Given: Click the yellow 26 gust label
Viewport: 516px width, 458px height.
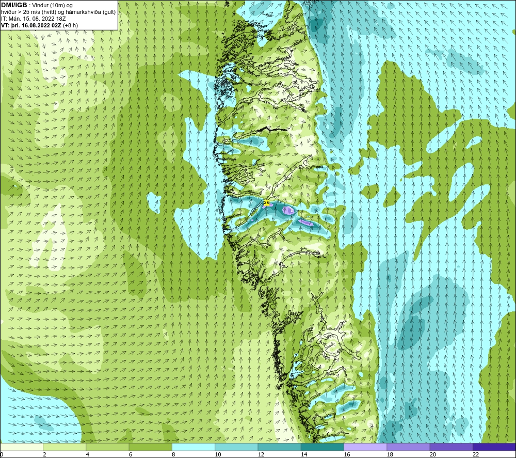Looking at the screenshot, I should [267, 202].
